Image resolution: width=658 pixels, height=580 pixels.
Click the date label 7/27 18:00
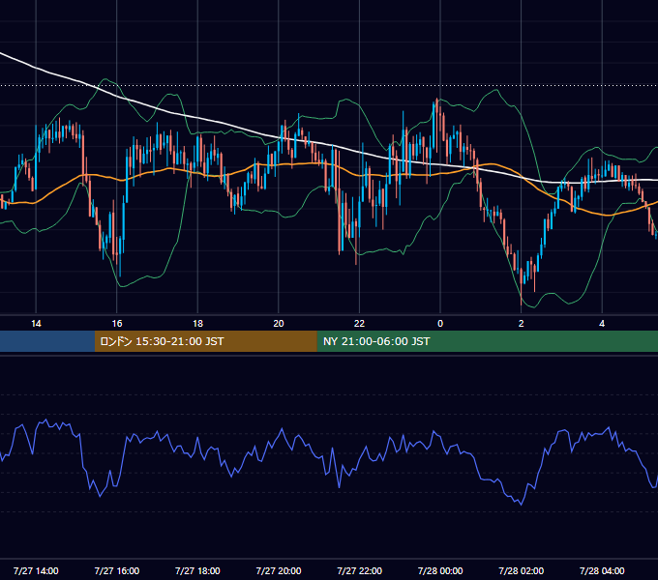(197, 570)
